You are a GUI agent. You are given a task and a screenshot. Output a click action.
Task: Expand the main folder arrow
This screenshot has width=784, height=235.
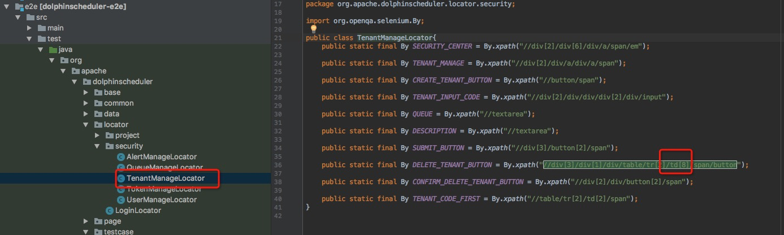pyautogui.click(x=30, y=28)
